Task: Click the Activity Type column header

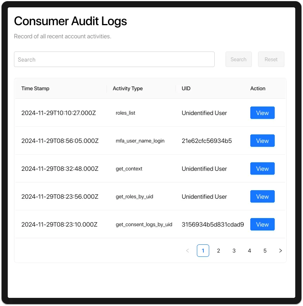Action: point(127,88)
